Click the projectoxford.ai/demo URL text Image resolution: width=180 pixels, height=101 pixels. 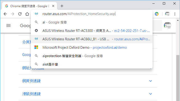point(110,47)
